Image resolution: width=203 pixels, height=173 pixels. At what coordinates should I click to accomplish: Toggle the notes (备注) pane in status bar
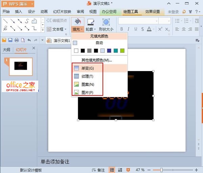pos(98,170)
